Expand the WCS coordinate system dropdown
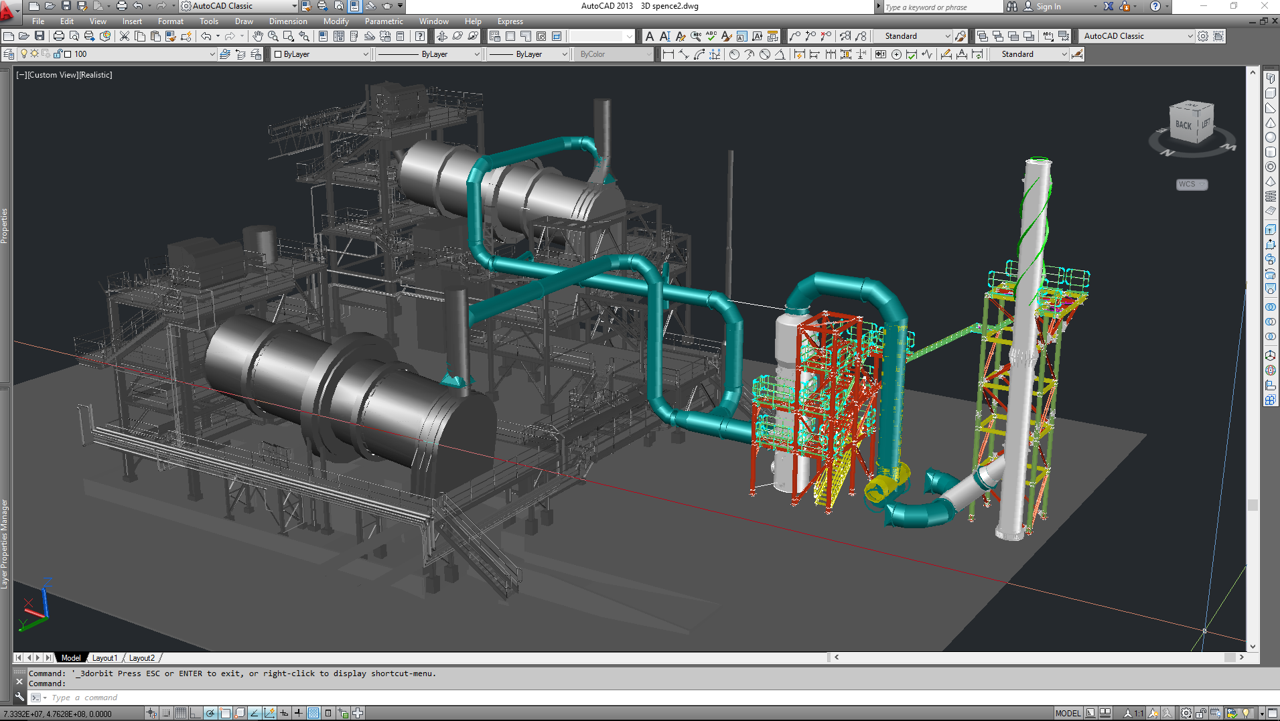The width and height of the screenshot is (1280, 721). [1192, 184]
